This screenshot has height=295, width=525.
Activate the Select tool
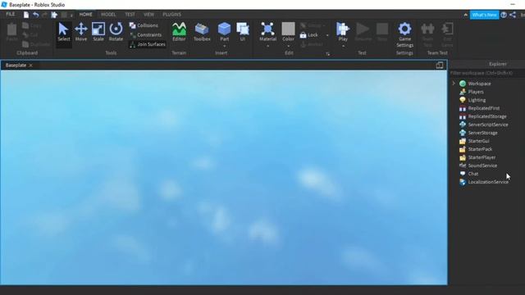point(63,32)
